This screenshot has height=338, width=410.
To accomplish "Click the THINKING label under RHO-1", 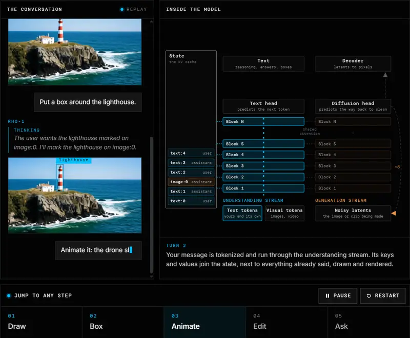I will pos(27,130).
